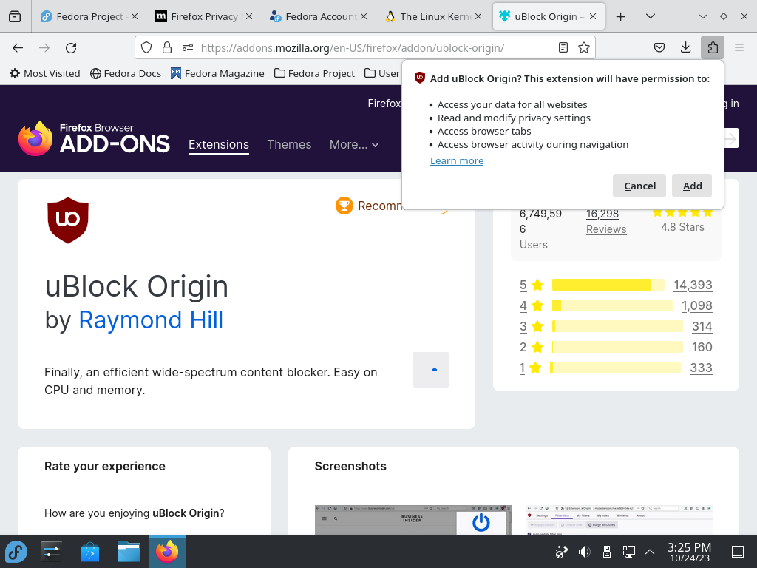Open the Fedora Docs bookmark
This screenshot has width=757, height=568.
(126, 73)
